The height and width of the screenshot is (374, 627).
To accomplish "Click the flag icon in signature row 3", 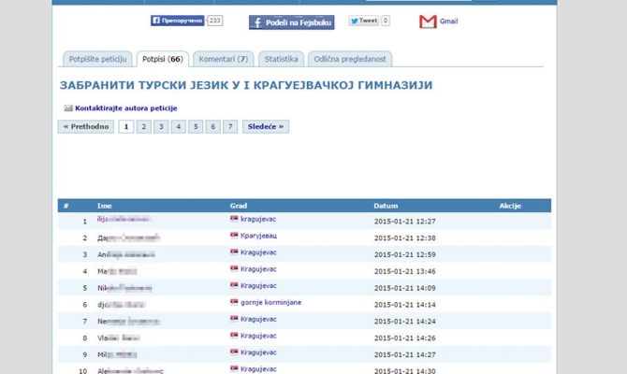I will pos(234,253).
